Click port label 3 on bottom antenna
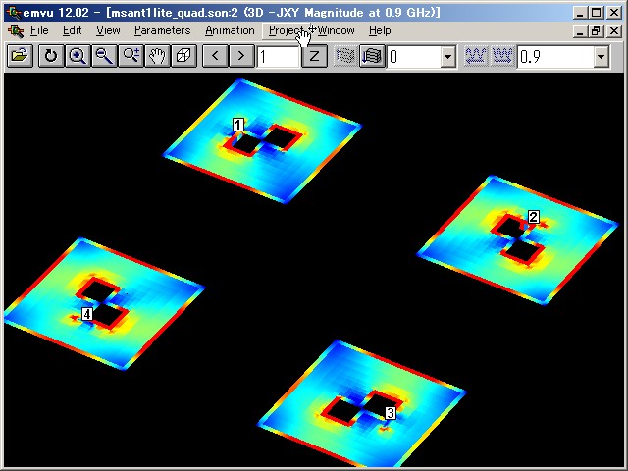 click(x=391, y=413)
